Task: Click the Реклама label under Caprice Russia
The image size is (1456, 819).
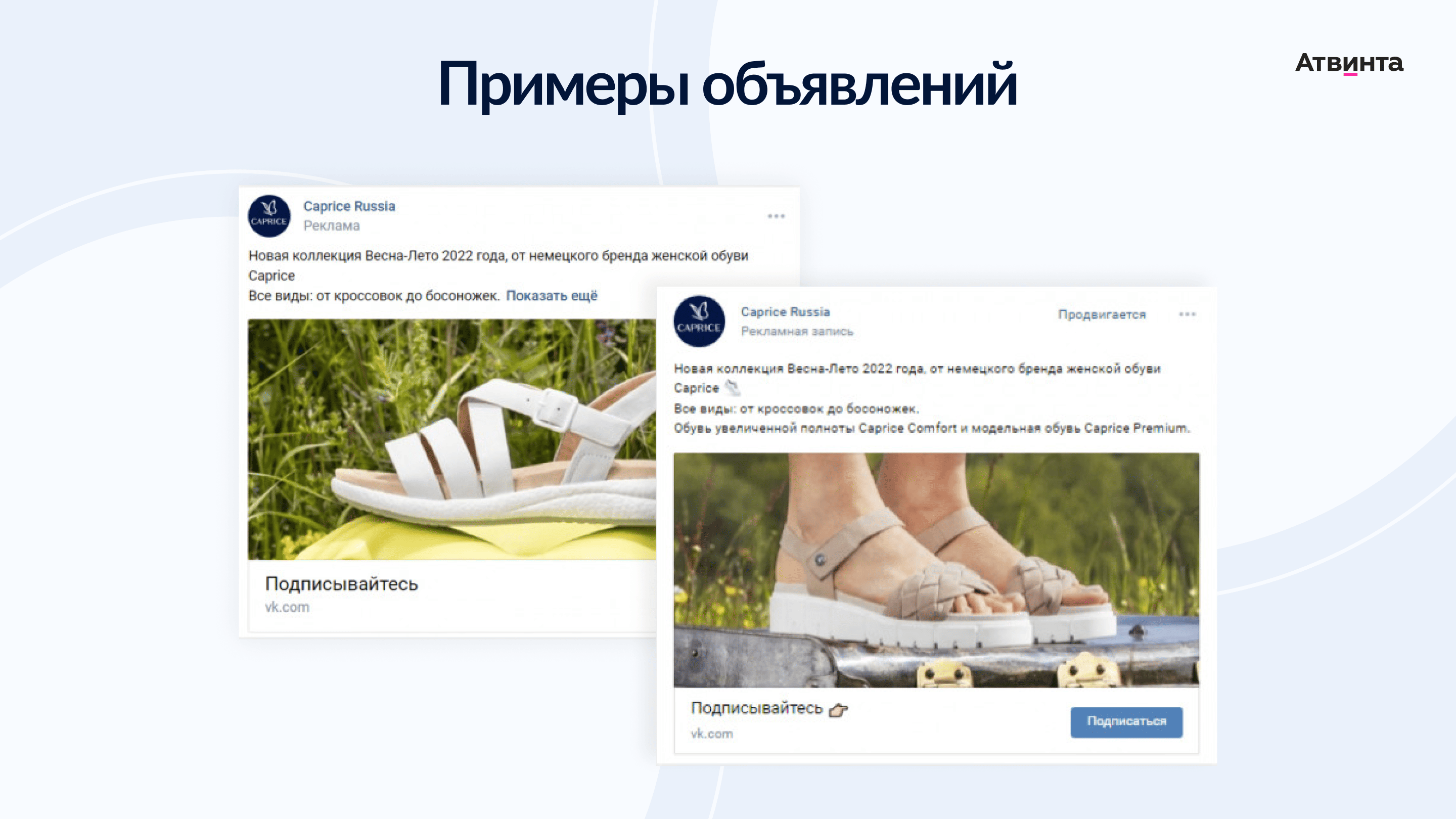Action: coord(331,225)
